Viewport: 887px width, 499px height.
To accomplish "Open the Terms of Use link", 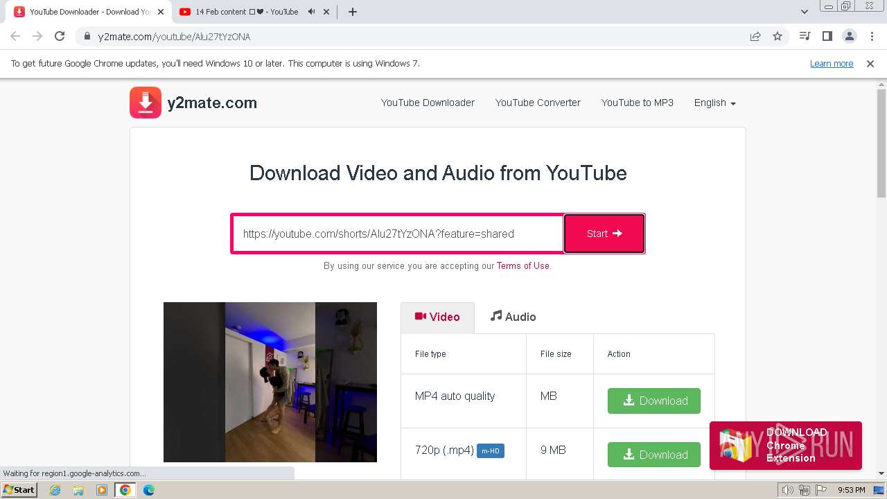I will tap(523, 265).
